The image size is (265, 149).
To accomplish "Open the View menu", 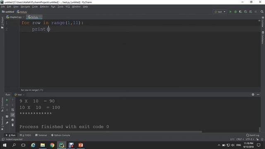I will [16, 7].
